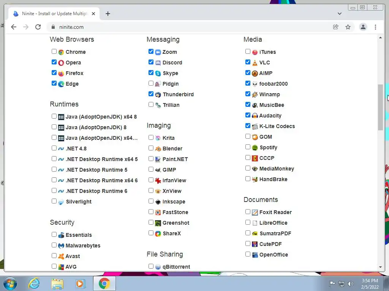Click the Zoom app icon

pyautogui.click(x=158, y=52)
